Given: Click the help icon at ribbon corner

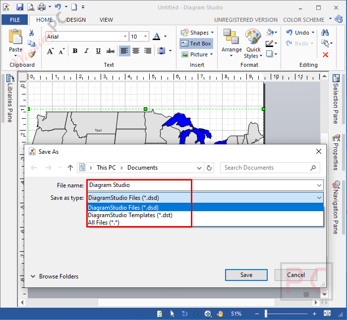Looking at the screenshot, I should (339, 19).
